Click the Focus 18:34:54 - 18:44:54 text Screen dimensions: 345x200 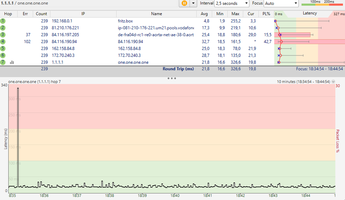click(x=319, y=69)
